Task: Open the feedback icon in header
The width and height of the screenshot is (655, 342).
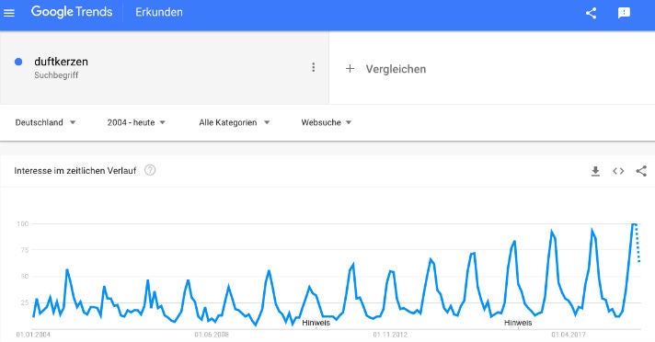Action: pyautogui.click(x=624, y=13)
